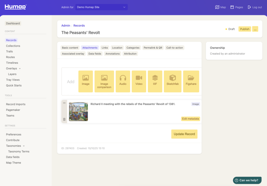Open the Can we help? chat widget

247,180
